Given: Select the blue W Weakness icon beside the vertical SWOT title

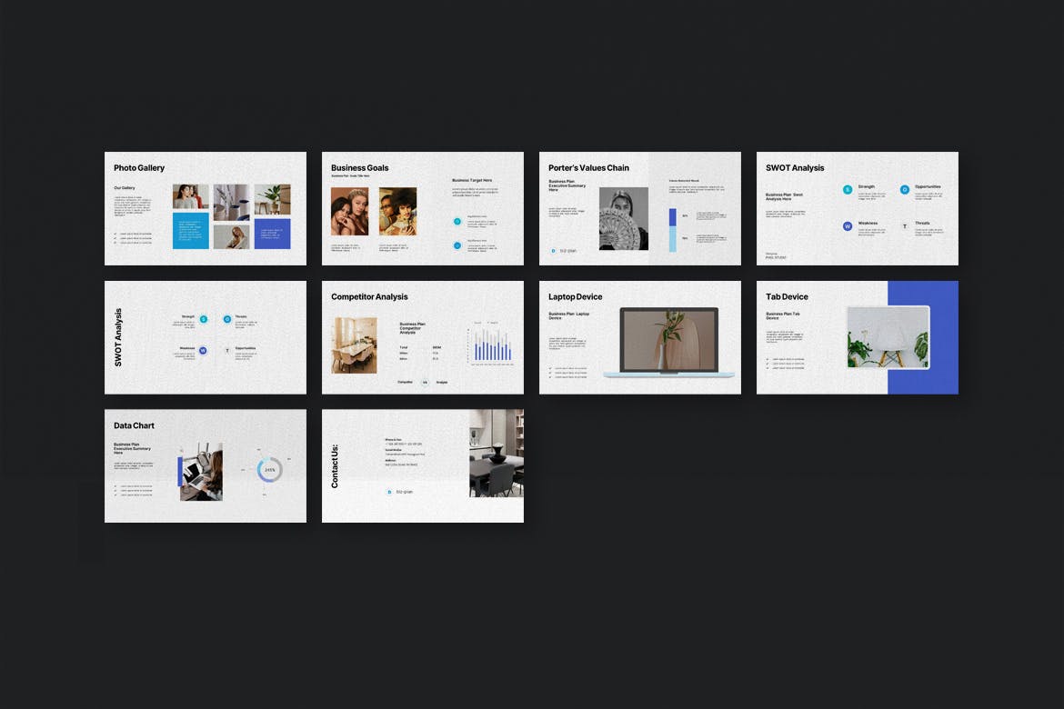Looking at the screenshot, I should 203,350.
